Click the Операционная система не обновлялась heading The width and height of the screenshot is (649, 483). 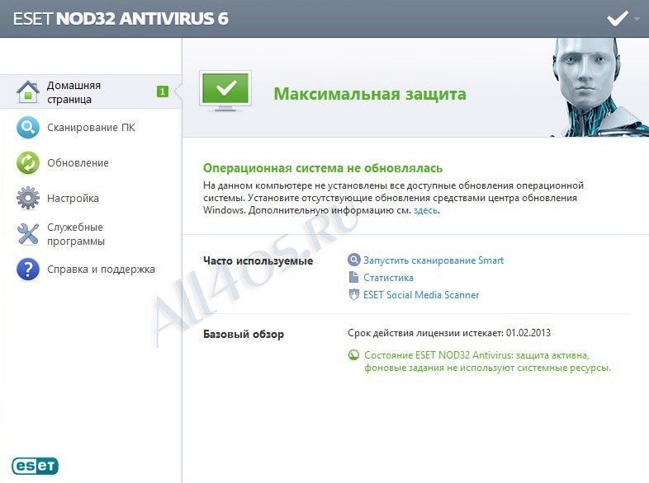coord(322,169)
